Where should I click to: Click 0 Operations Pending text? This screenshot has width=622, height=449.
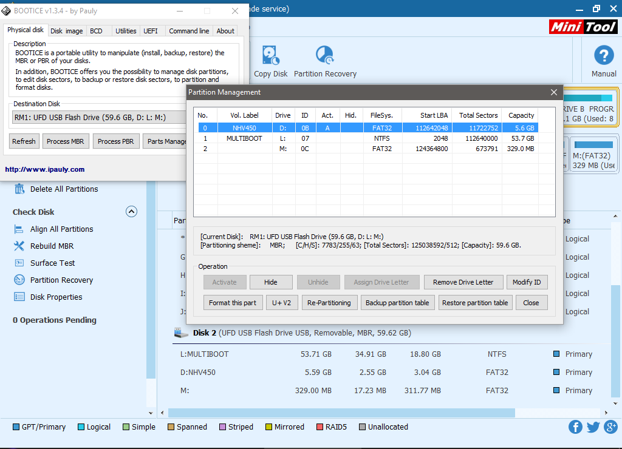point(54,320)
